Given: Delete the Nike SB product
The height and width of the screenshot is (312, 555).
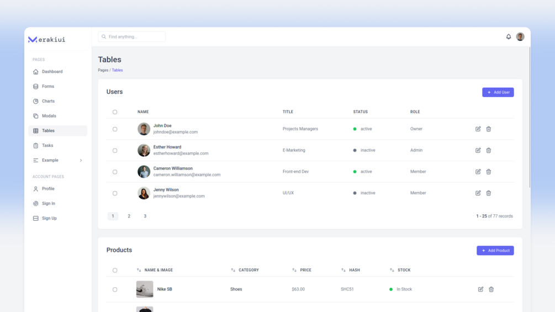Looking at the screenshot, I should 491,289.
